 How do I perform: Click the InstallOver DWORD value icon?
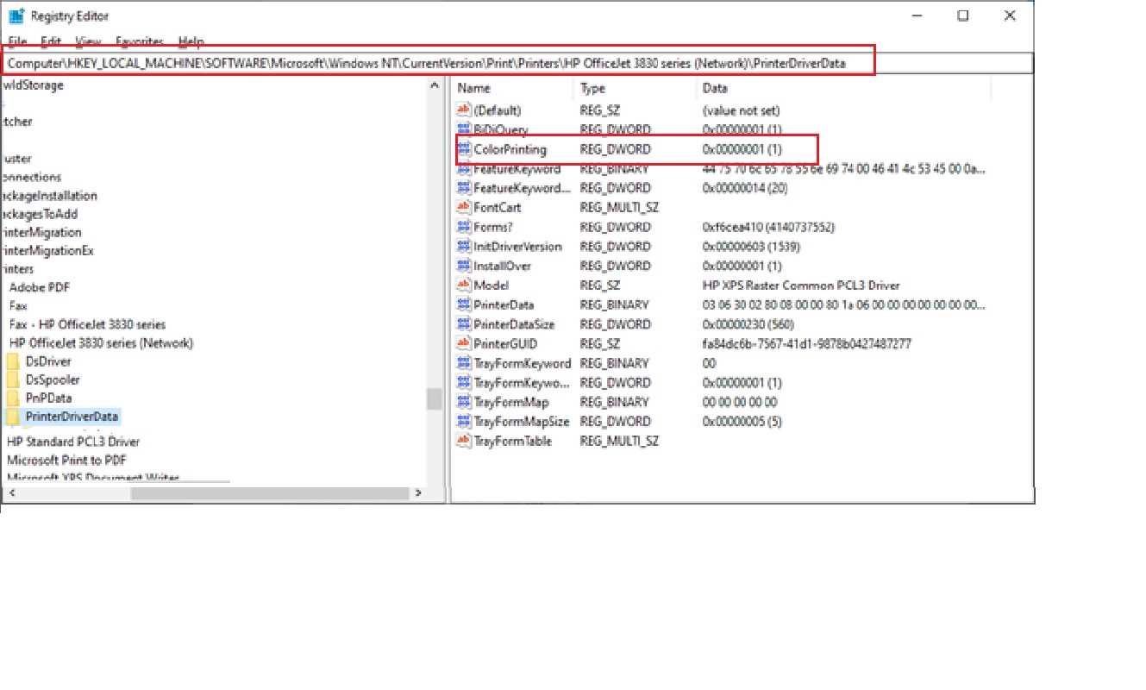click(464, 266)
